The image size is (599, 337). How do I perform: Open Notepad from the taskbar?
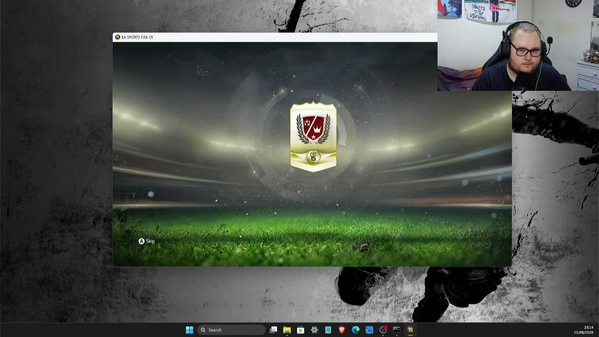[328, 330]
